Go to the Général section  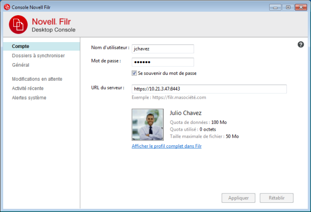pyautogui.click(x=21, y=65)
